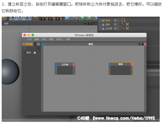Image resolution: width=162 pixels, height=123 pixels.
Task: Click the 群组 red output port corner
Action: tap(145, 44)
